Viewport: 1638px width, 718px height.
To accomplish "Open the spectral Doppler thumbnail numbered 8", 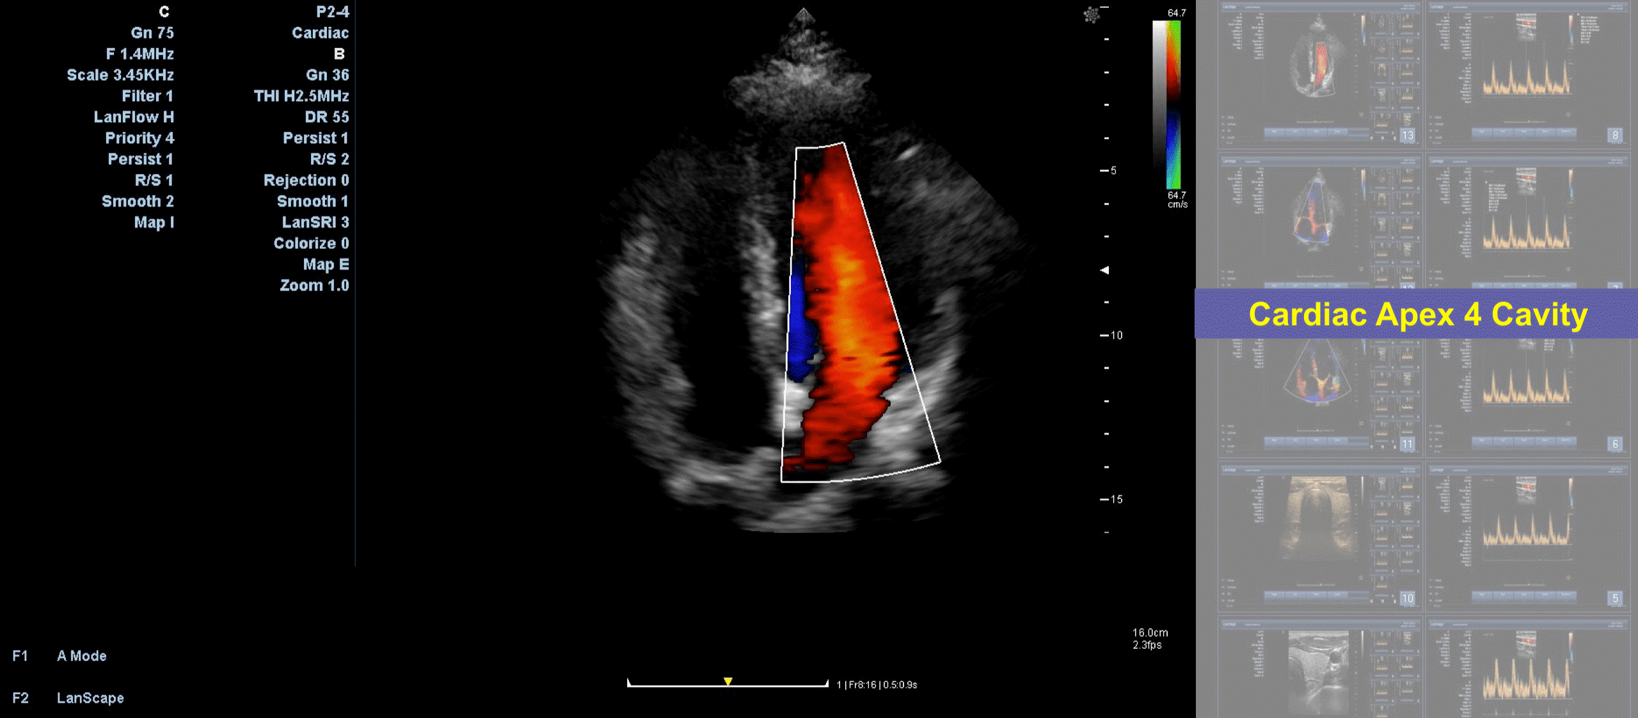I will [1528, 75].
